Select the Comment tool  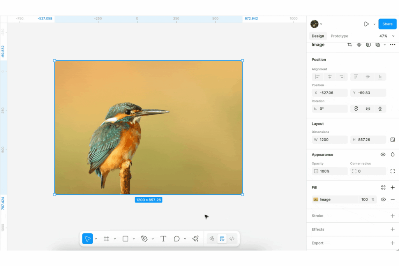click(x=177, y=239)
